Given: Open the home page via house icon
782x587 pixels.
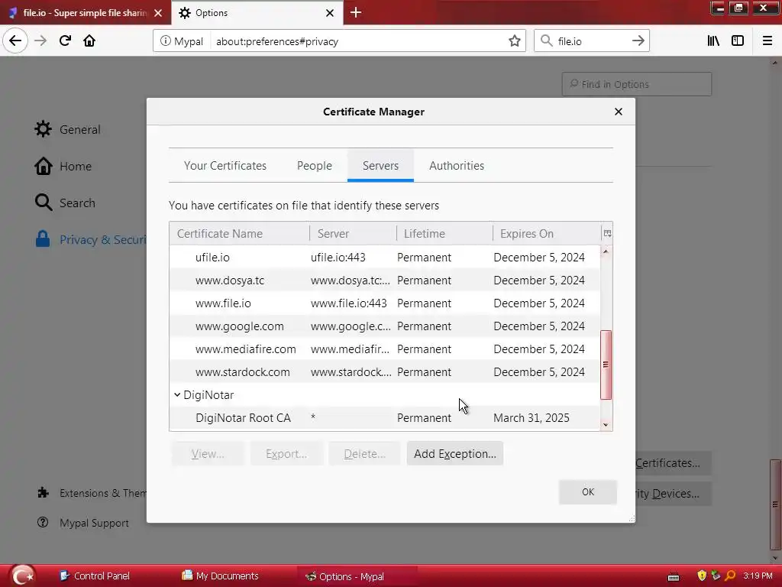Looking at the screenshot, I should pyautogui.click(x=89, y=41).
